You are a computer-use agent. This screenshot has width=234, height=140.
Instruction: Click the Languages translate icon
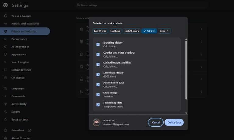(5, 89)
